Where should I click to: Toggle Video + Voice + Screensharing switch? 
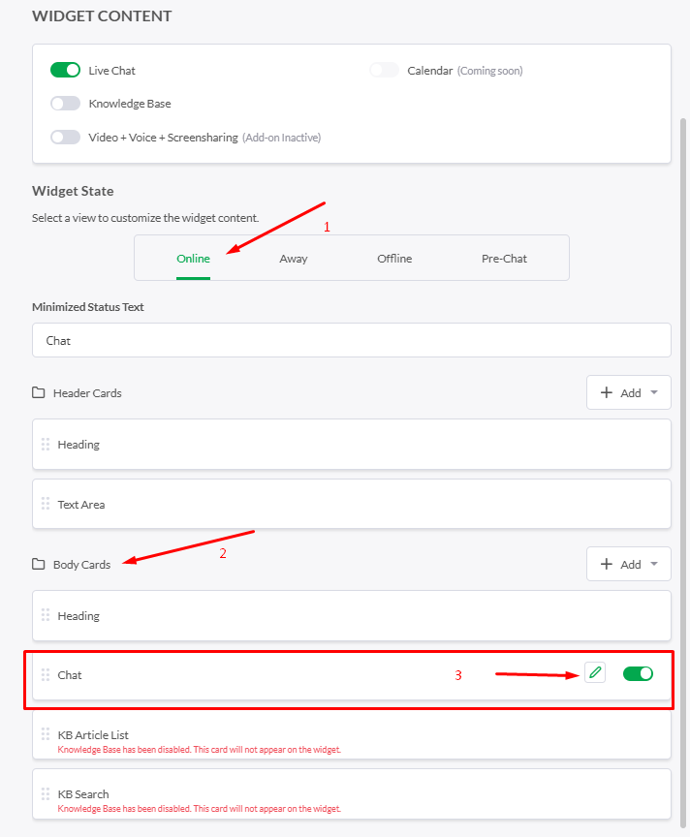(x=65, y=138)
